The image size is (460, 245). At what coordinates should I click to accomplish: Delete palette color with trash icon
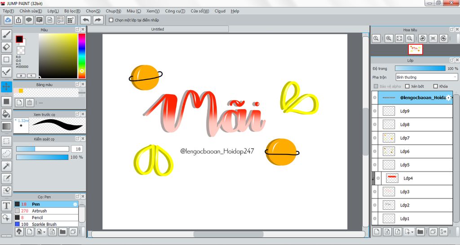30,103
